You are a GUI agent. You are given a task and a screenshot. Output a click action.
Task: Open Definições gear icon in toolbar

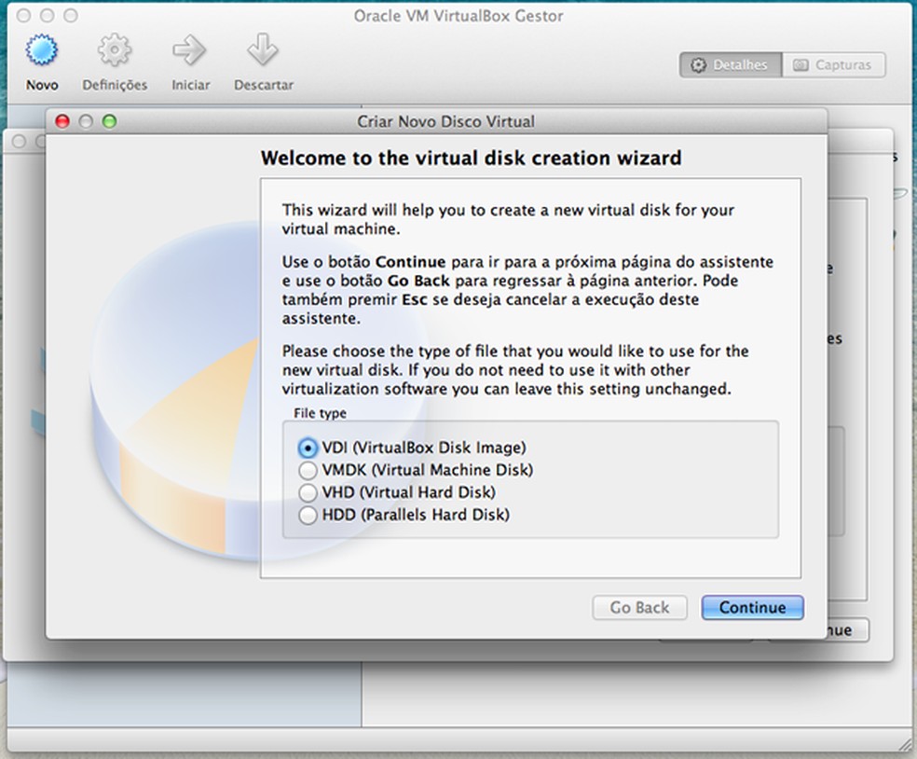[114, 50]
